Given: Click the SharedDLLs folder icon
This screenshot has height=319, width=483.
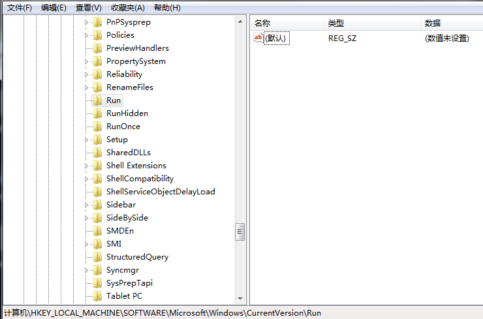Looking at the screenshot, I should click(x=97, y=153).
